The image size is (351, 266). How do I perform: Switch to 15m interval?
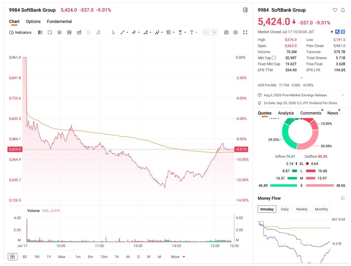click(104, 257)
